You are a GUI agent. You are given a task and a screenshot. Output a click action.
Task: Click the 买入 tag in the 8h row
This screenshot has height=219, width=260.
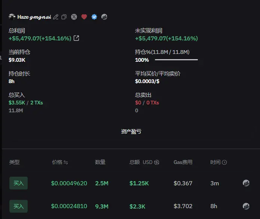point(18,206)
